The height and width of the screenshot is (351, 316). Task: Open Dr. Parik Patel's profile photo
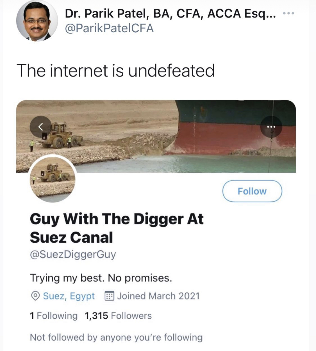coord(37,21)
